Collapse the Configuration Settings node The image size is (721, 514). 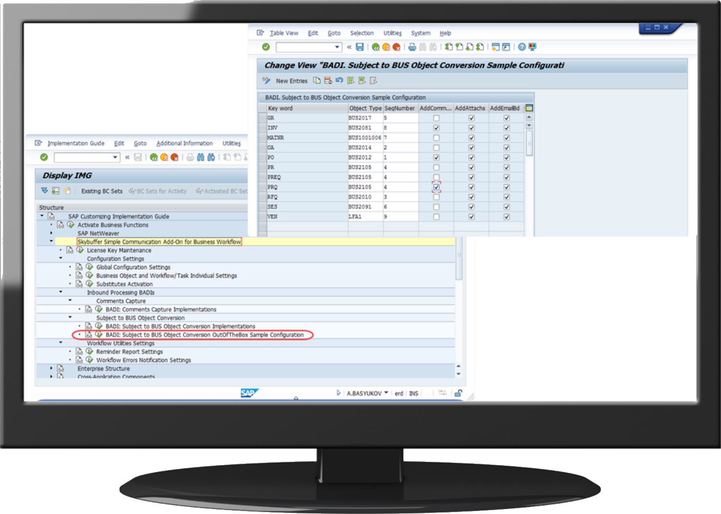pos(61,258)
